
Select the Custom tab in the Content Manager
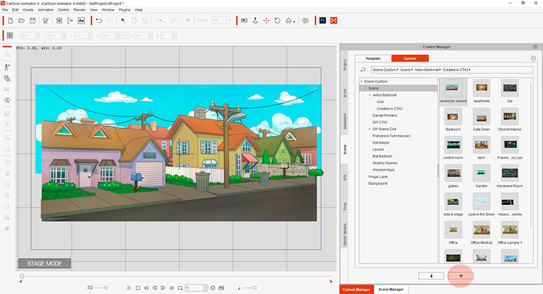point(410,58)
